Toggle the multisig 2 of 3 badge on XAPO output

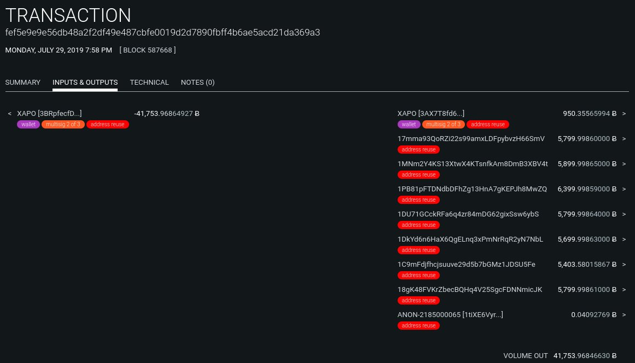click(x=443, y=124)
